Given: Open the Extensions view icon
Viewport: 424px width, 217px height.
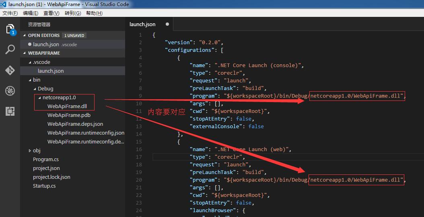Looking at the screenshot, I should (10, 111).
